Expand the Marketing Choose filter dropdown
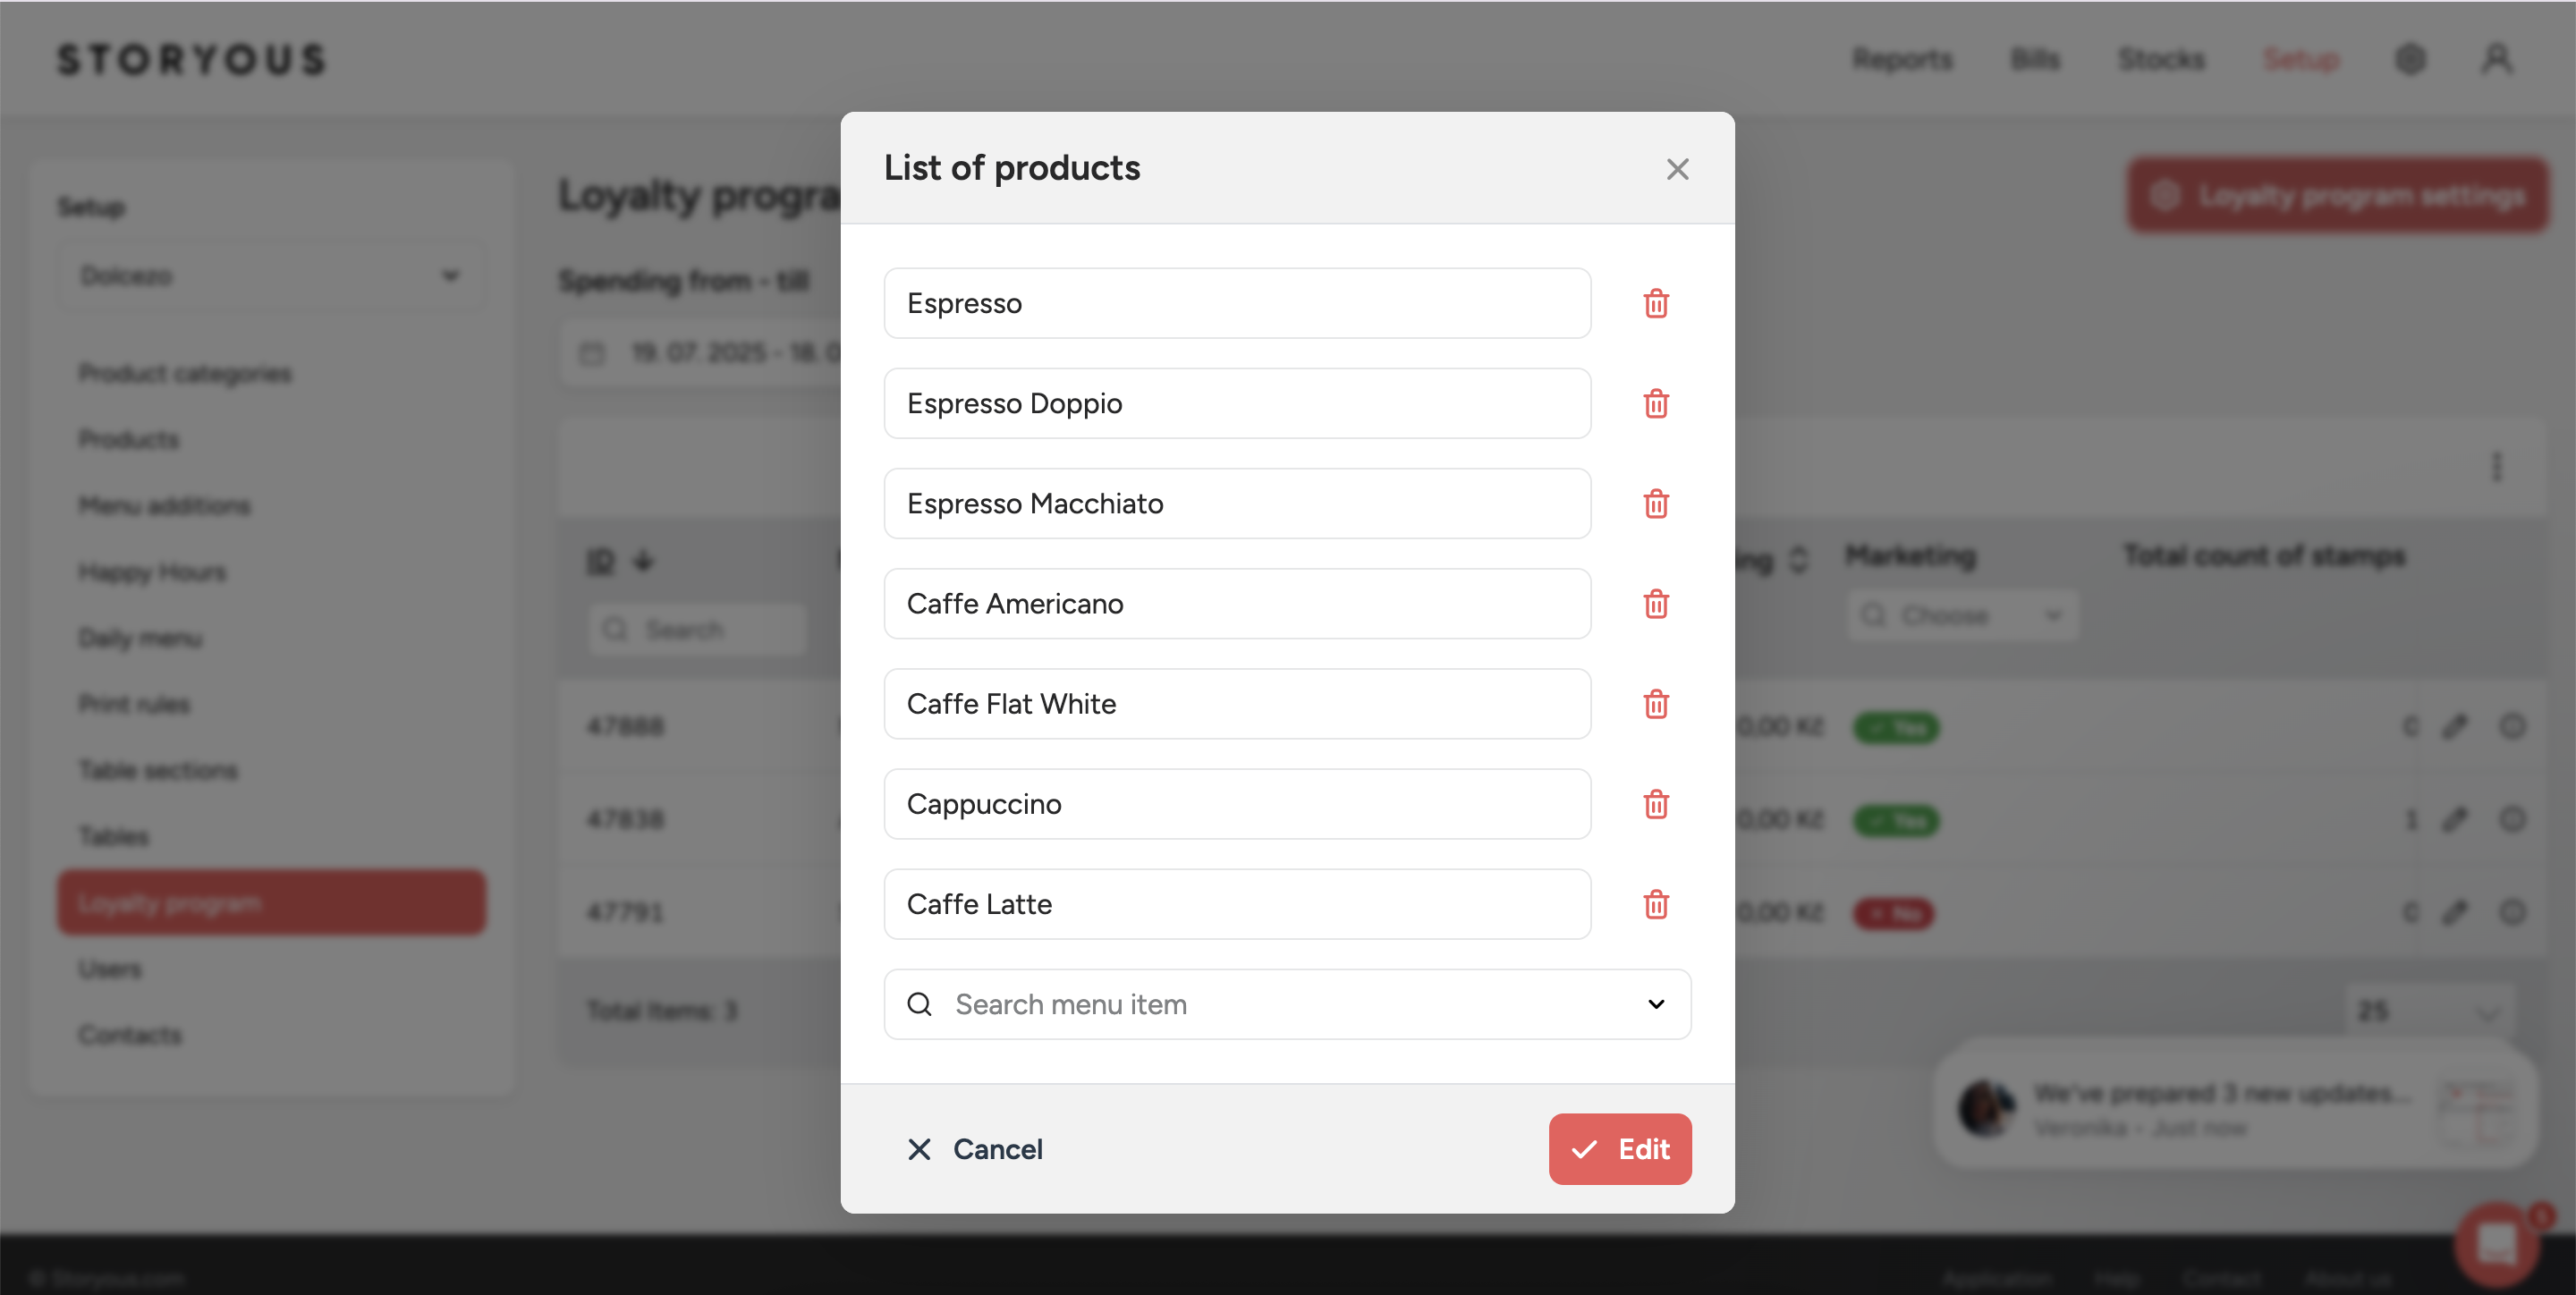 pos(1961,615)
